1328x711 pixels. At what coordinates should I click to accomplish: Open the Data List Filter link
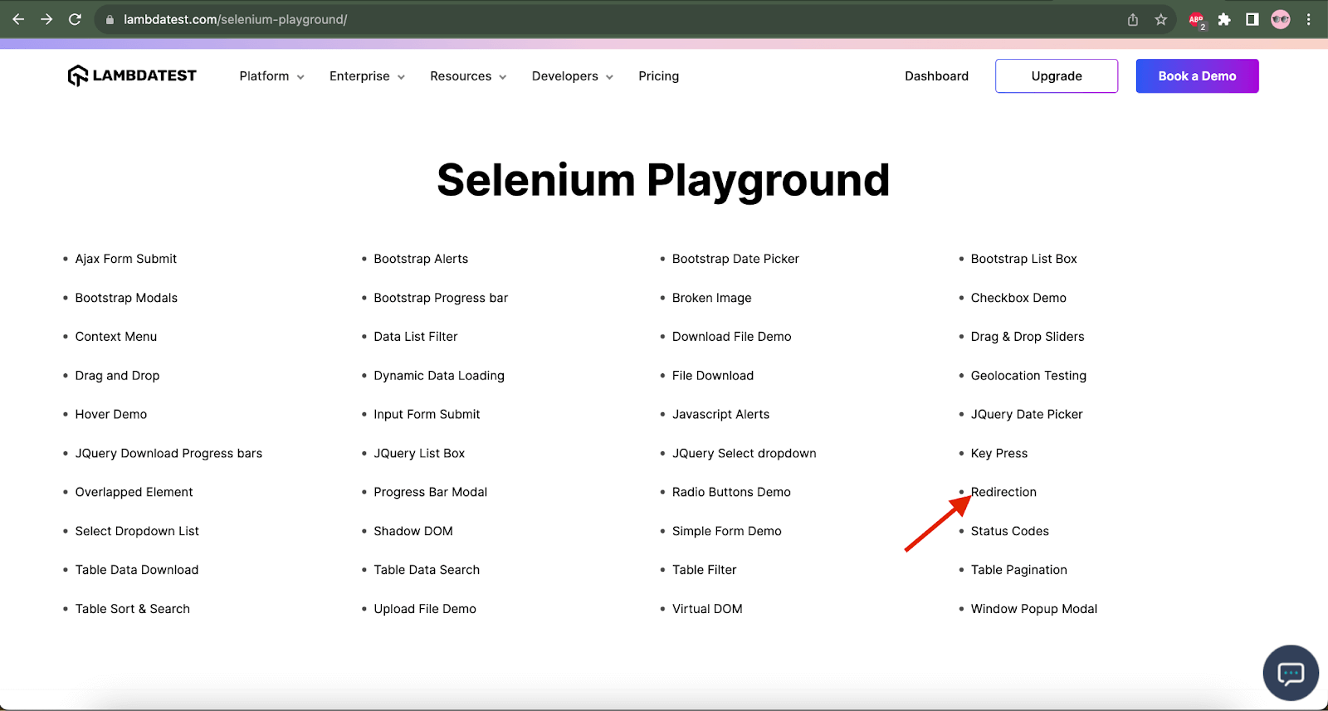click(416, 337)
